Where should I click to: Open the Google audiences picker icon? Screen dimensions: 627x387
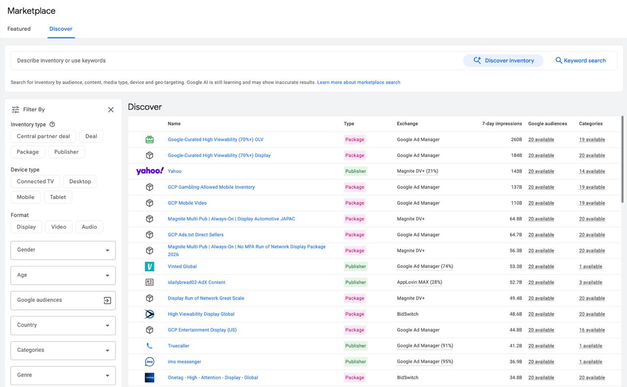pyautogui.click(x=107, y=301)
